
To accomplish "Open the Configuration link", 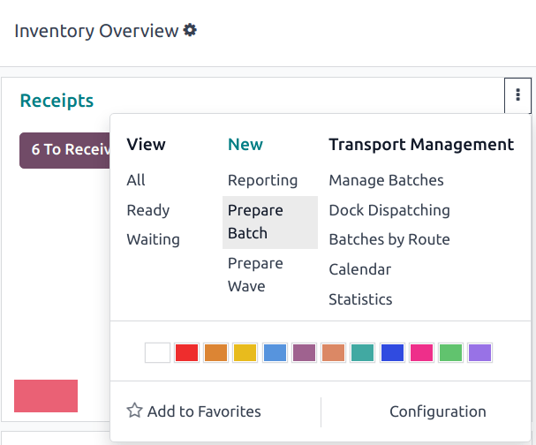I will pyautogui.click(x=437, y=411).
